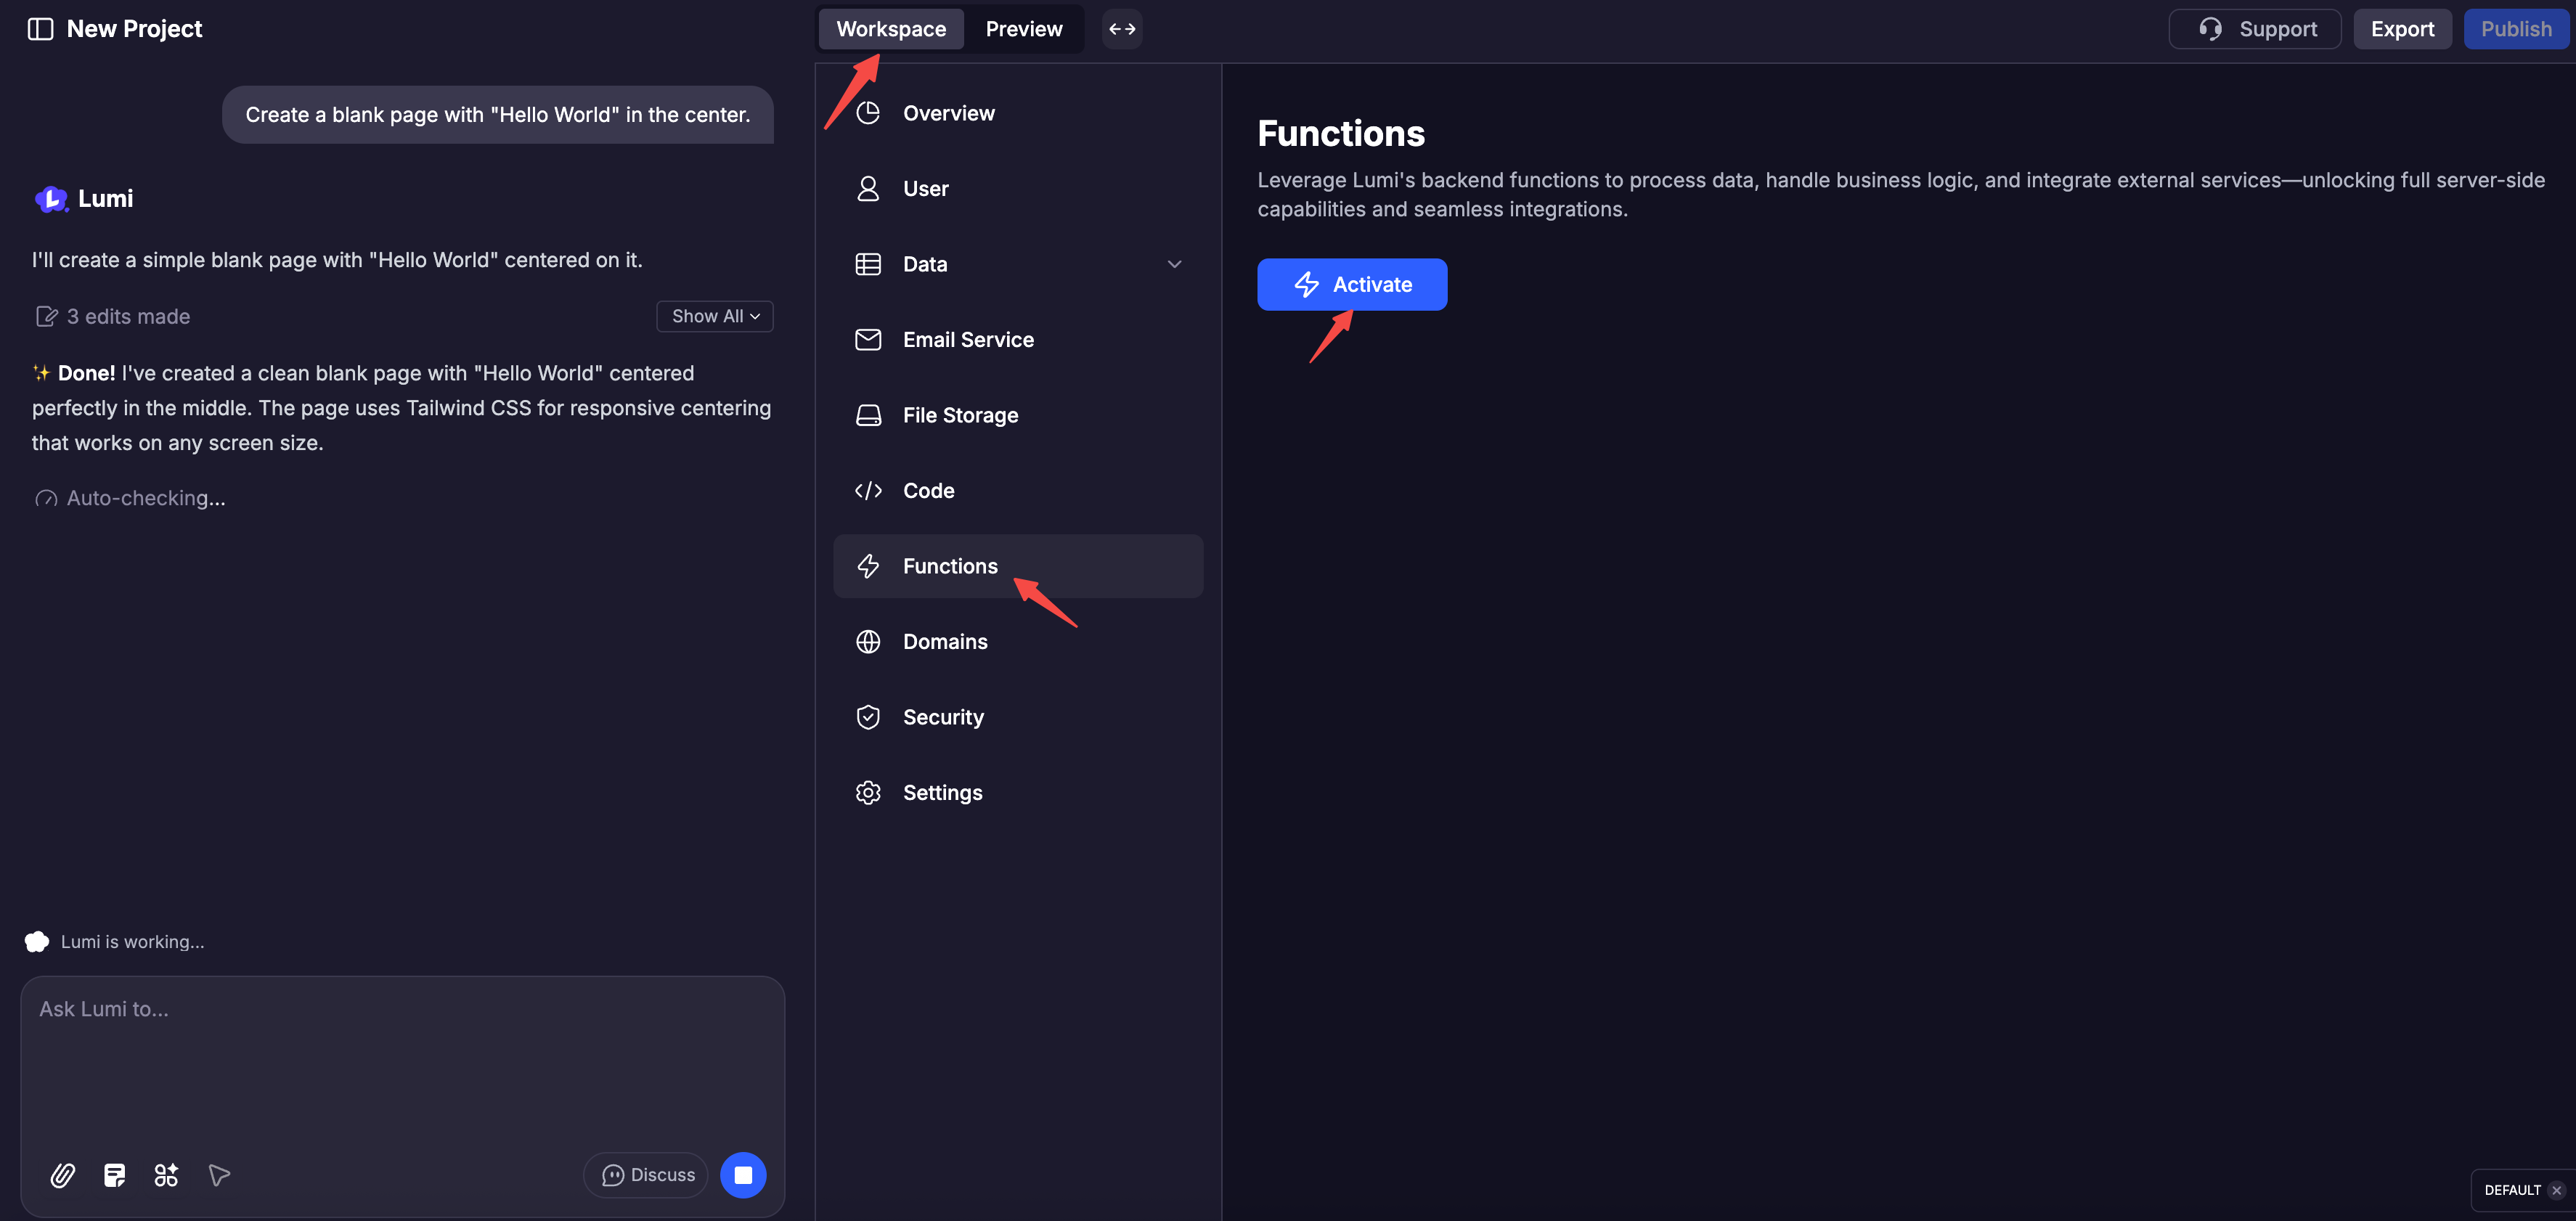
Task: Click the attach file paperclip icon
Action: click(62, 1175)
